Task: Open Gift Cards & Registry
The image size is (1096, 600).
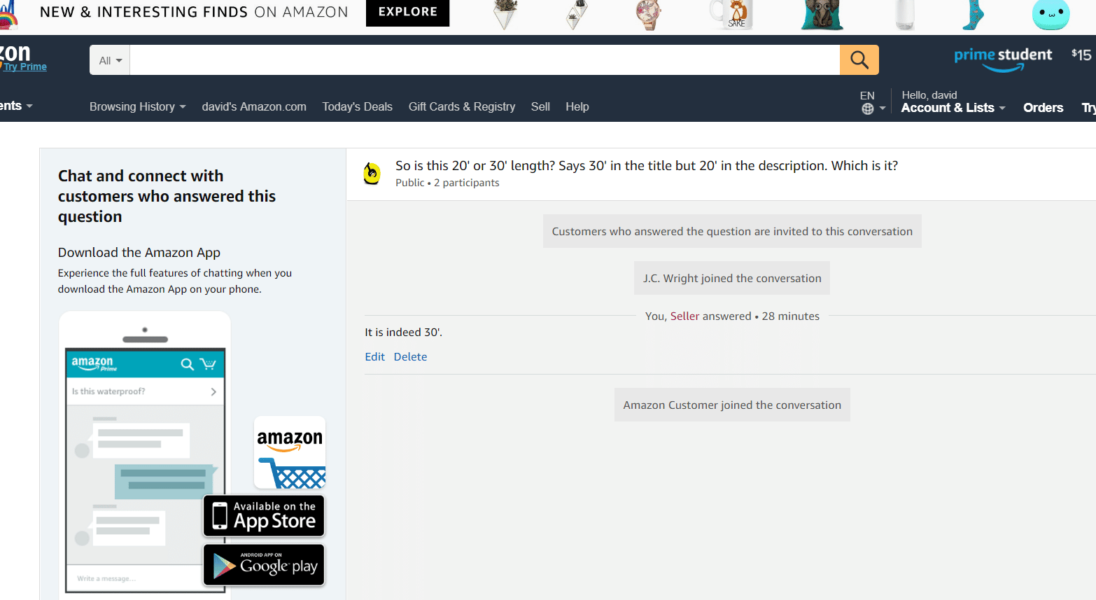Action: click(462, 106)
